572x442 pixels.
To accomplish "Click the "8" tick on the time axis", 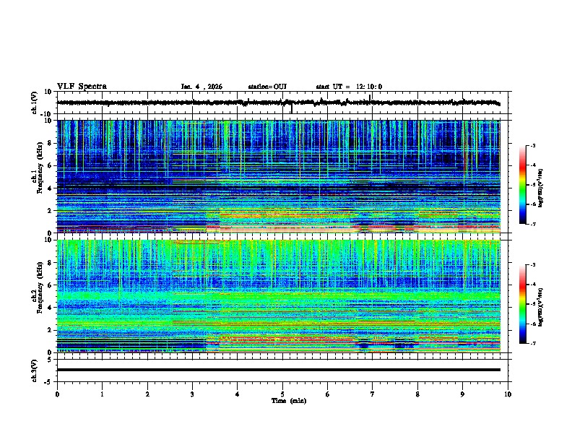I will pyautogui.click(x=417, y=394).
